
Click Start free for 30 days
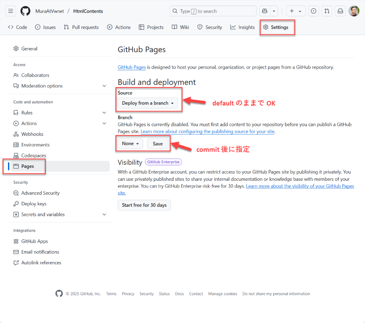pyautogui.click(x=144, y=205)
